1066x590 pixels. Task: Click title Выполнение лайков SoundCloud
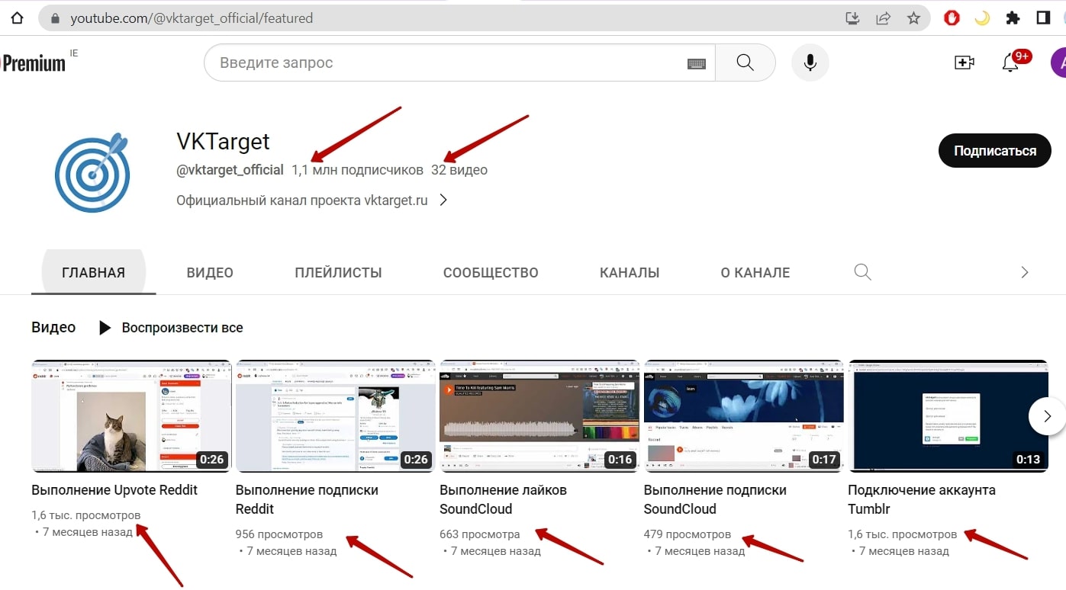point(503,499)
